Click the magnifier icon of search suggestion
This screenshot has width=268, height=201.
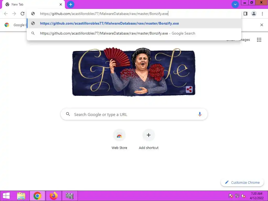coord(33,33)
